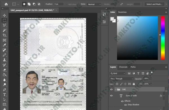Select the Eraser tool
This screenshot has width=169, height=110.
(x=5, y=70)
